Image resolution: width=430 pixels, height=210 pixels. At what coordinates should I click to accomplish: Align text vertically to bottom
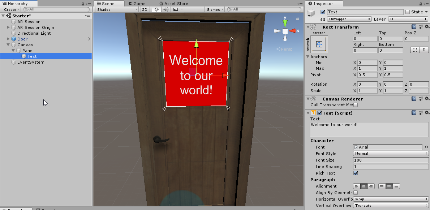tap(396, 186)
